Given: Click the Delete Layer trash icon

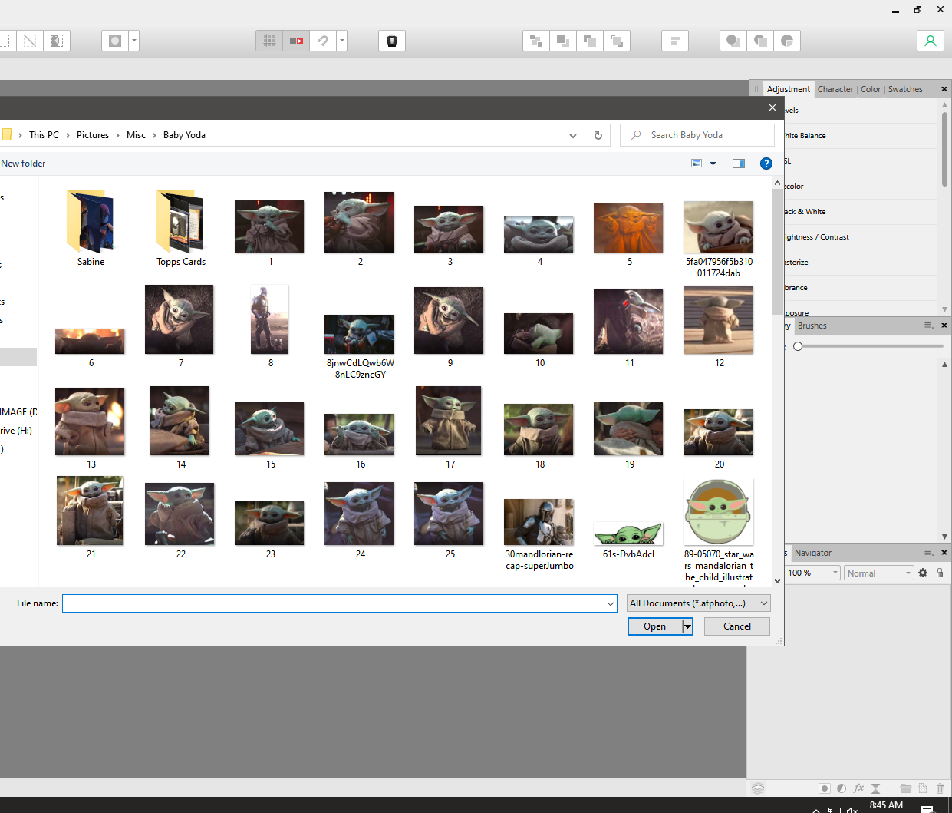Looking at the screenshot, I should click(940, 788).
